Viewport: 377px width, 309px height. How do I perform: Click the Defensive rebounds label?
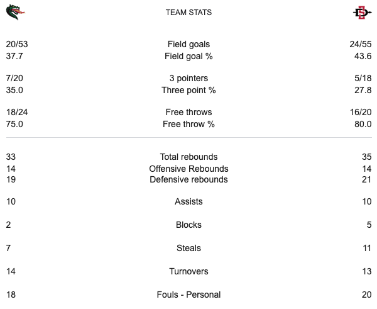(188, 179)
